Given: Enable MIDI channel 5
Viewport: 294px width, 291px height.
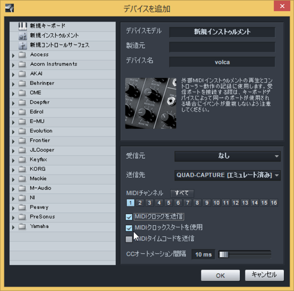Looking at the screenshot, I should (169, 203).
